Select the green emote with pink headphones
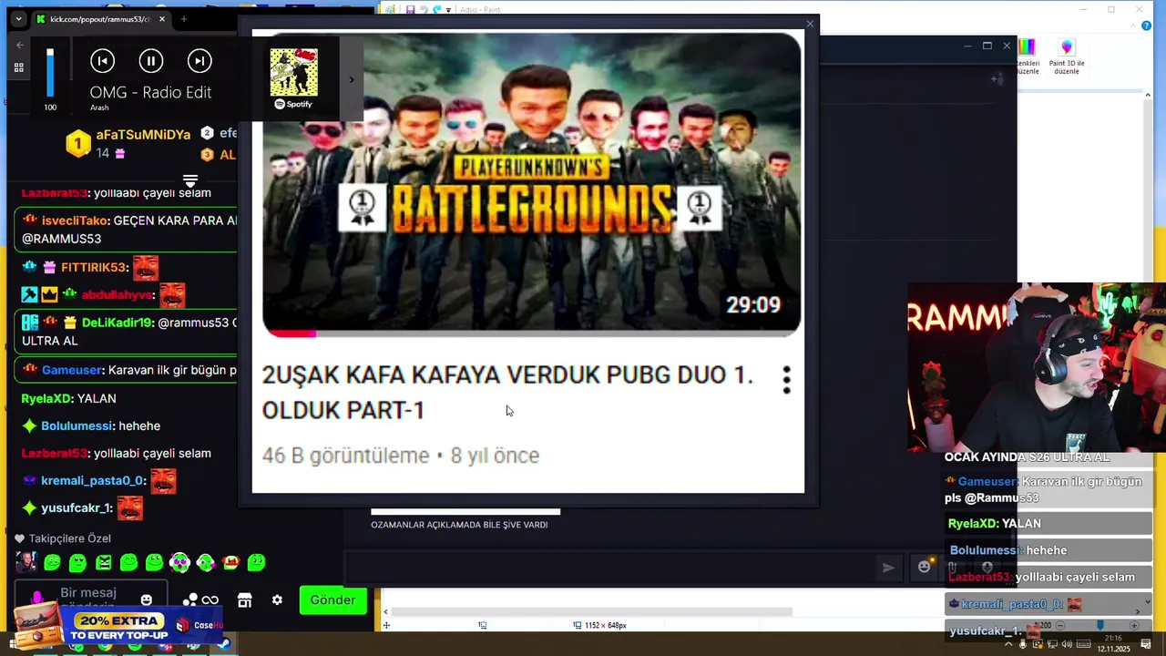 [179, 563]
